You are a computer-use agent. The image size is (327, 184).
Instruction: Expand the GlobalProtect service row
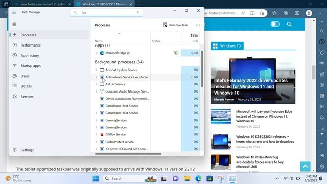click(x=96, y=142)
